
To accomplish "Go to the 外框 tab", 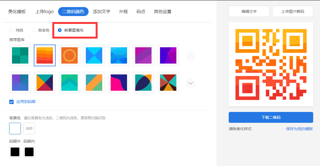I will 123,12.
